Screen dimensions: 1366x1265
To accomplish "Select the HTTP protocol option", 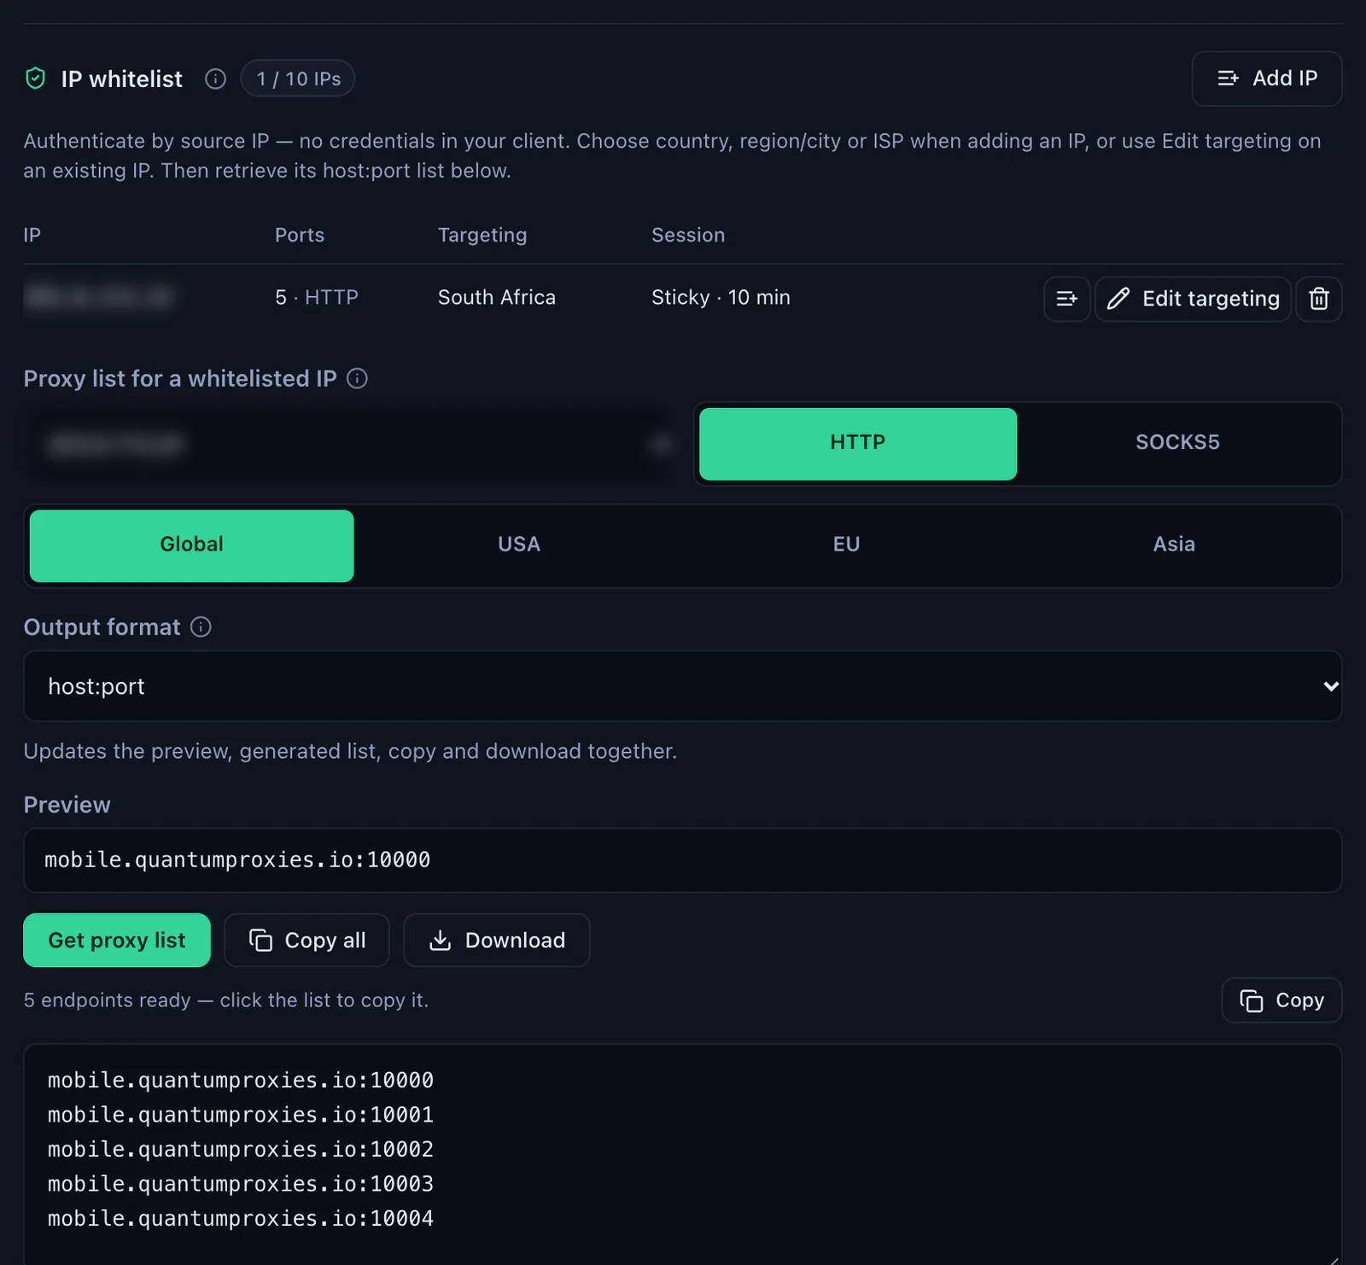I will (857, 443).
